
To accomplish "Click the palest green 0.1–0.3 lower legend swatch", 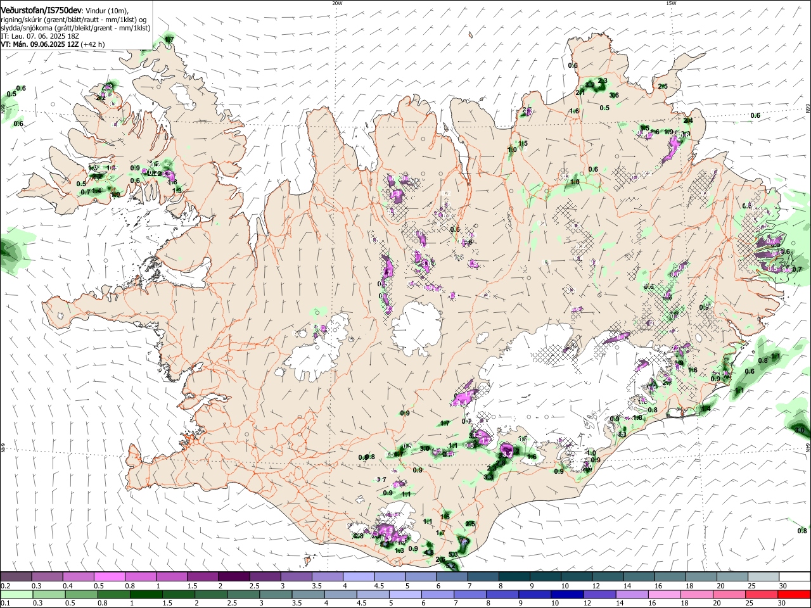I will (17, 595).
